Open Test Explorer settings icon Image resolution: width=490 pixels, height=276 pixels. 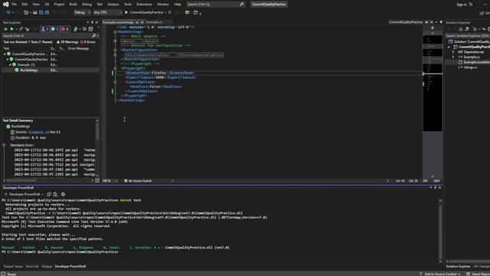point(90,29)
